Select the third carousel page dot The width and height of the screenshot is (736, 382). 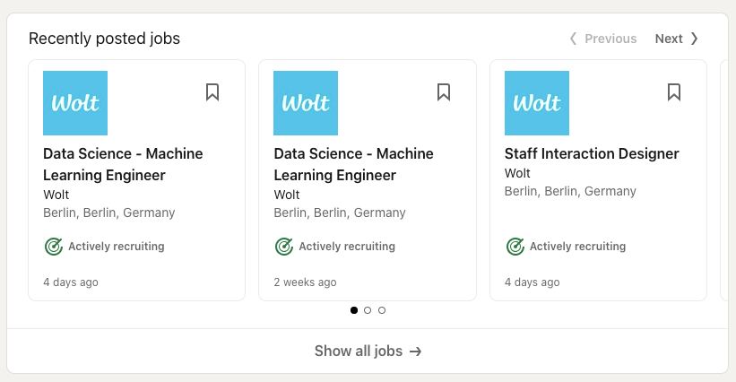pos(382,310)
